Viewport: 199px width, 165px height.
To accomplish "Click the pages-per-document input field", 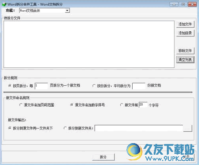I will [41, 86].
